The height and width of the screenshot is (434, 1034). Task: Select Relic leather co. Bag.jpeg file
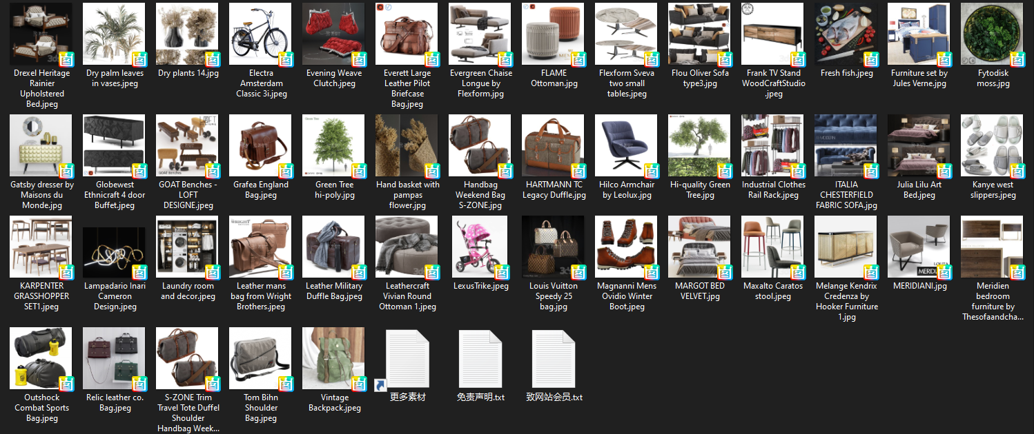pos(115,358)
